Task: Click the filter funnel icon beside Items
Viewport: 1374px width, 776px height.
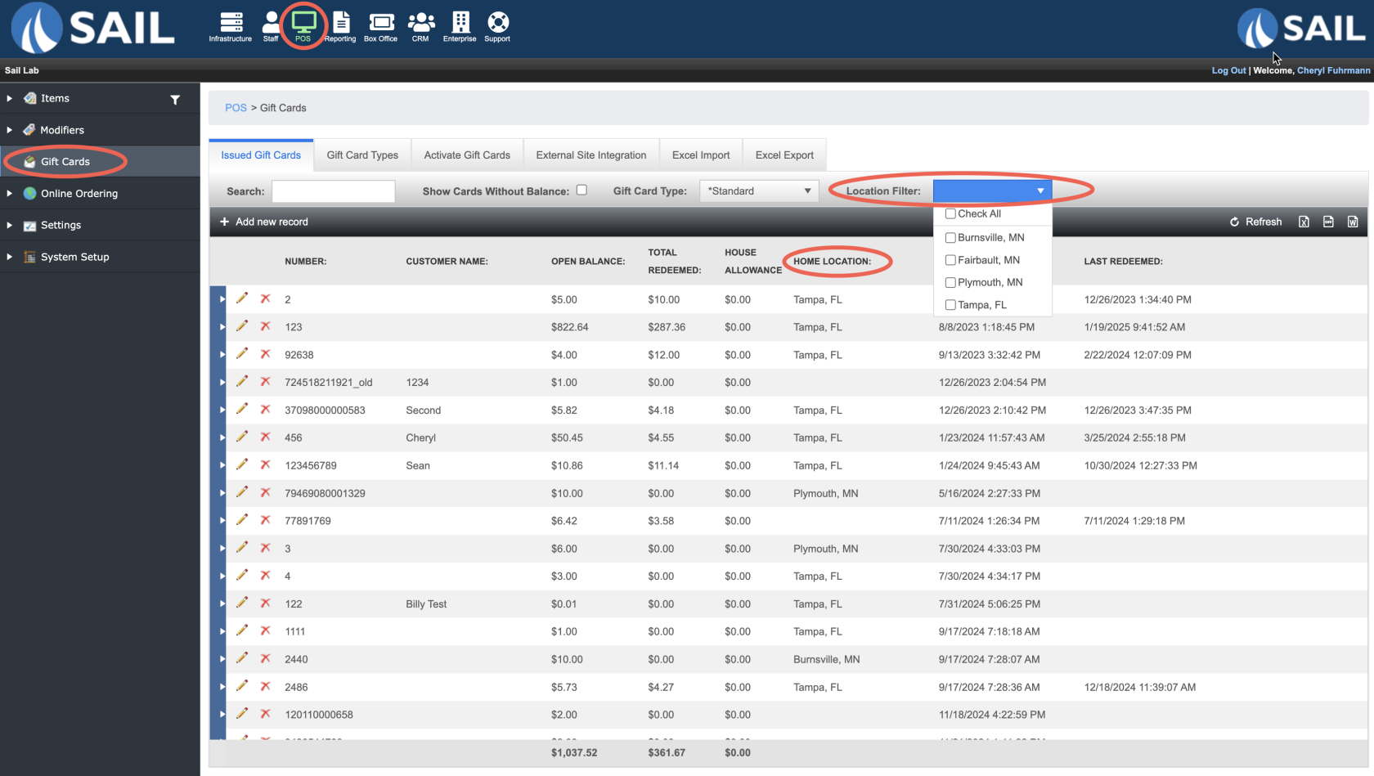Action: tap(174, 100)
